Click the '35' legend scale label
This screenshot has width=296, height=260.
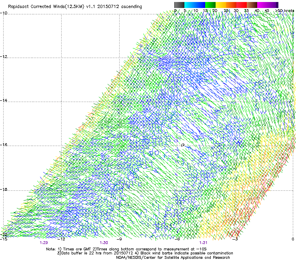coord(246,11)
